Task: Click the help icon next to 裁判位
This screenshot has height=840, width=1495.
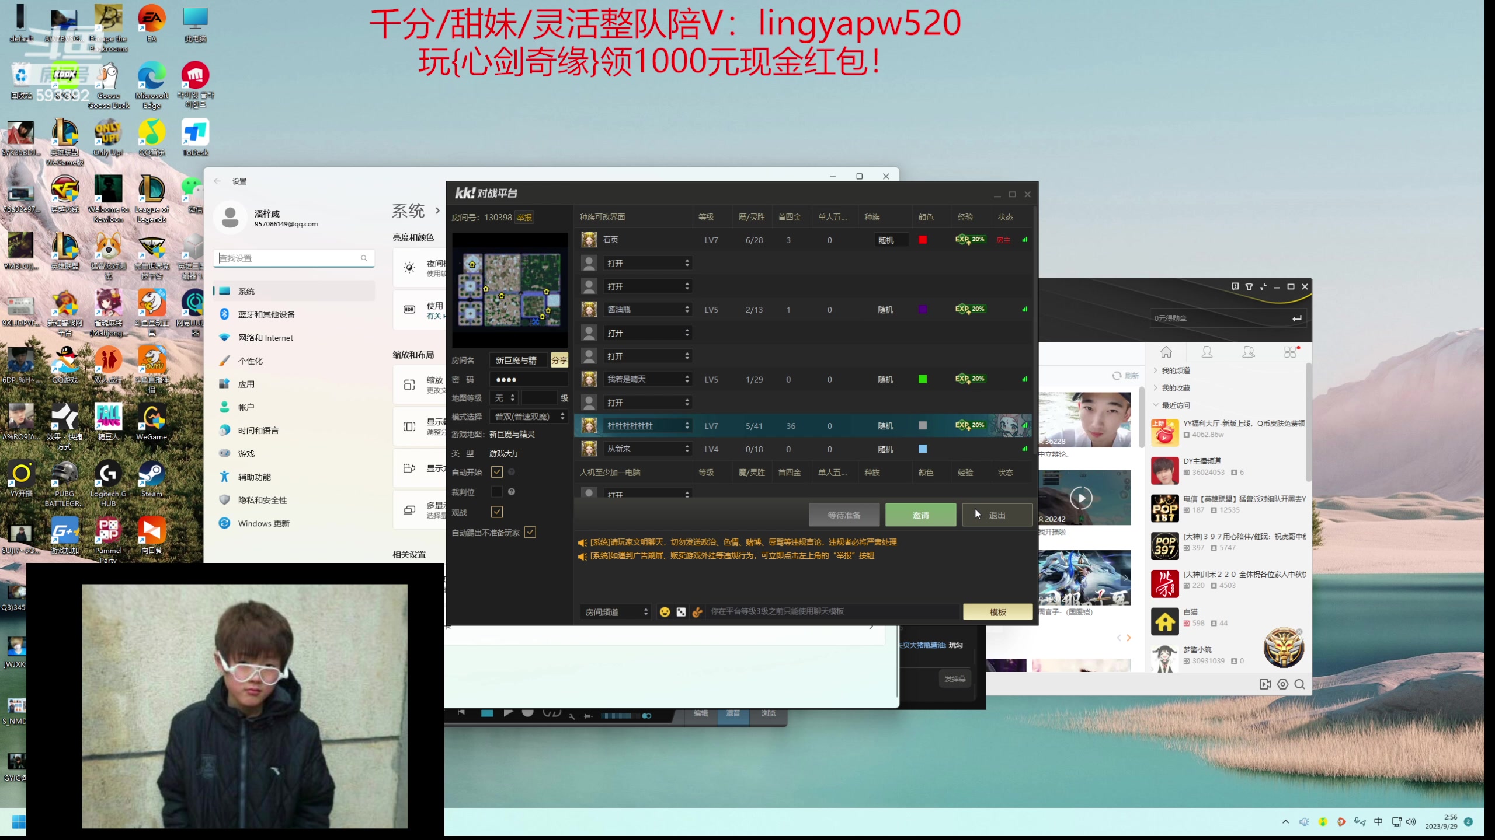Action: pos(512,492)
